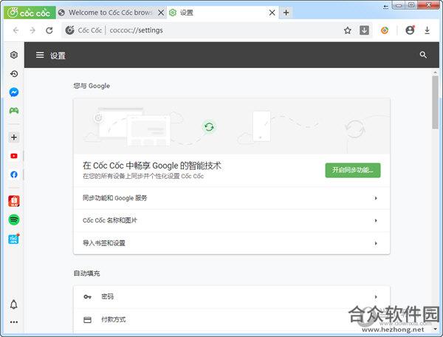Reload the page with the refresh icon
The height and width of the screenshot is (337, 443).
[x=49, y=30]
